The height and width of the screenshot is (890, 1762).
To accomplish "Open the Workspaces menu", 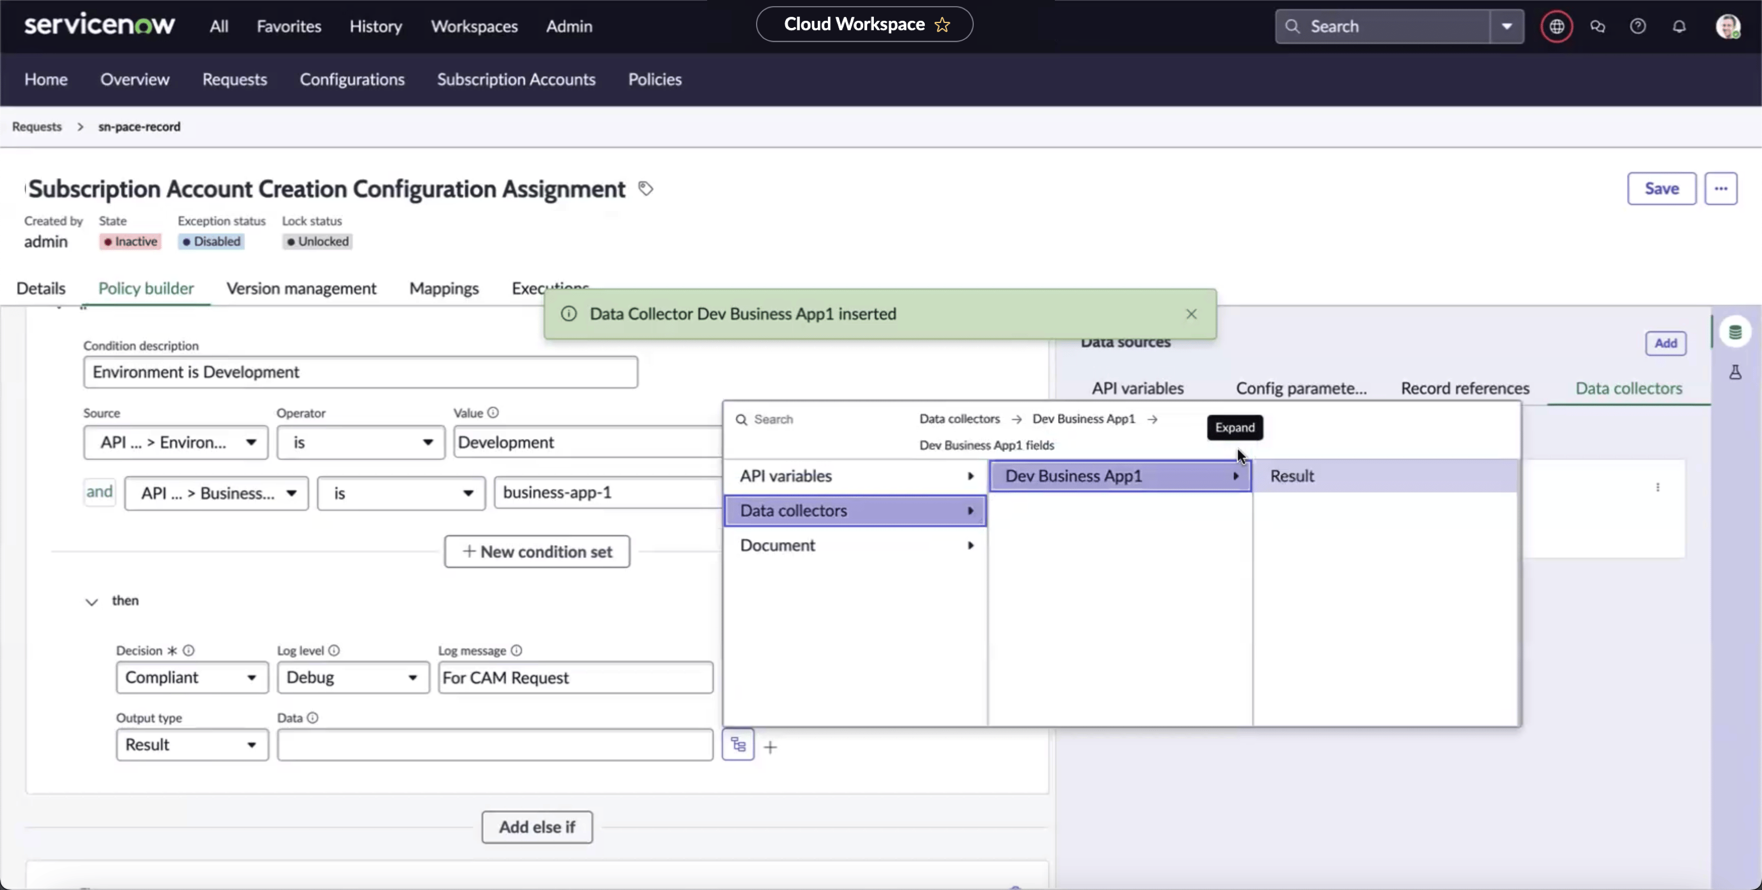I will [x=474, y=26].
